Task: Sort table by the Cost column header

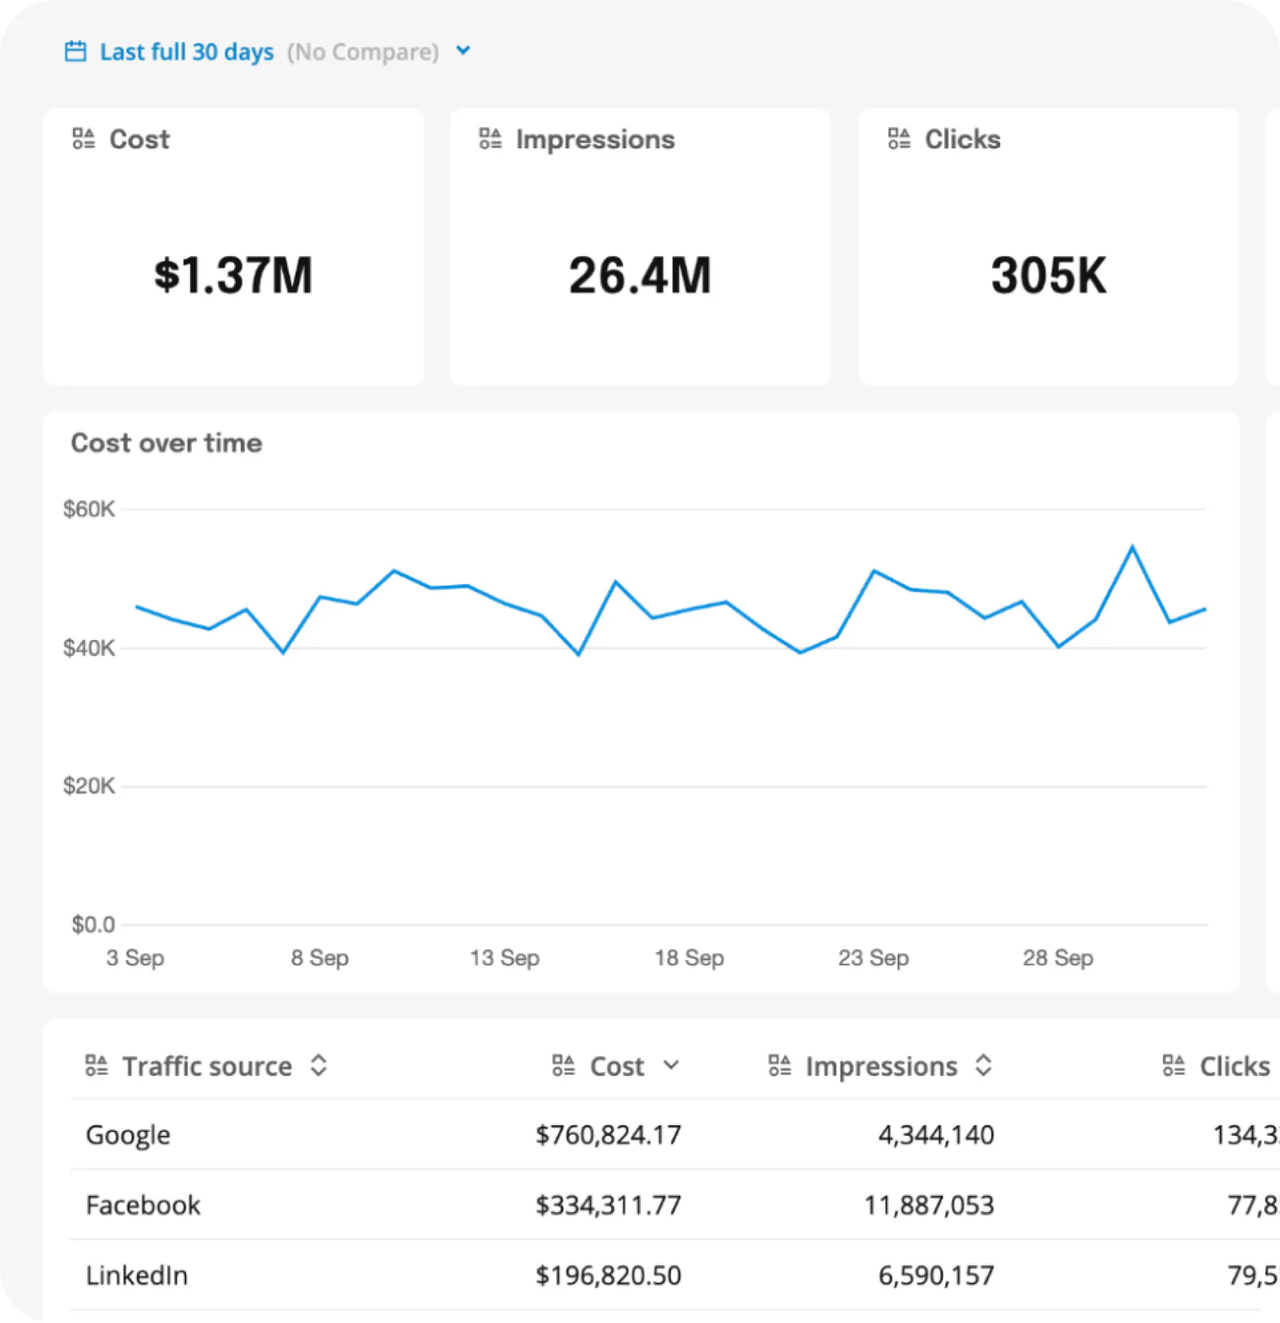Action: click(x=617, y=1067)
